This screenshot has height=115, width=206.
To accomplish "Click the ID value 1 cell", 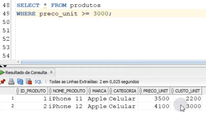I will pyautogui.click(x=32, y=99).
